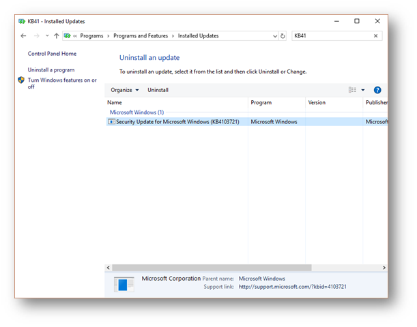Go back with the left arrow button
Screen dimensions: 417x327
click(x=23, y=36)
